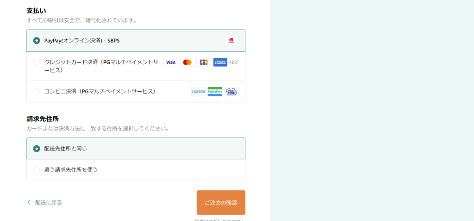The width and height of the screenshot is (474, 221).
Task: Click the JCB card icon
Action: pos(204,62)
